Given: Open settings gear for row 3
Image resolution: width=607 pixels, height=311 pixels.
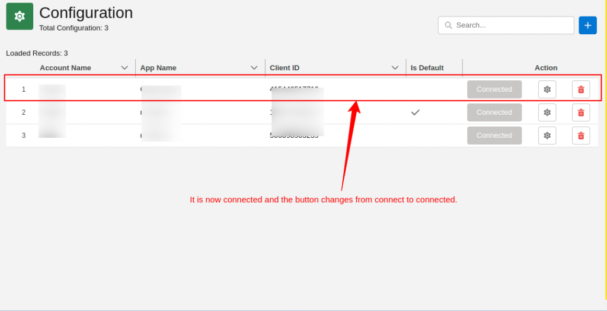Looking at the screenshot, I should (547, 135).
